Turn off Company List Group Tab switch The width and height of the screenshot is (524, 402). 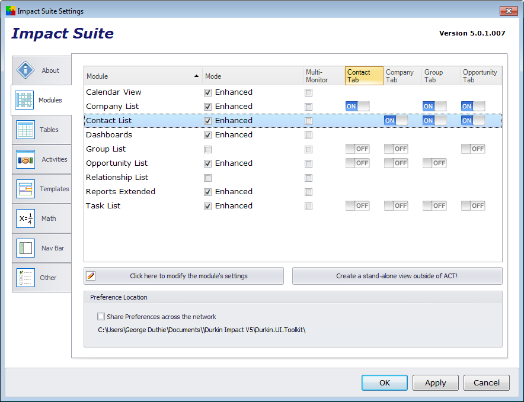point(434,106)
